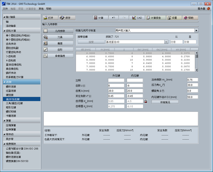Image resolution: width=213 pixels, height=172 pixels.
Task: Click the undo arrow in toolbar
Action: [x=114, y=18]
